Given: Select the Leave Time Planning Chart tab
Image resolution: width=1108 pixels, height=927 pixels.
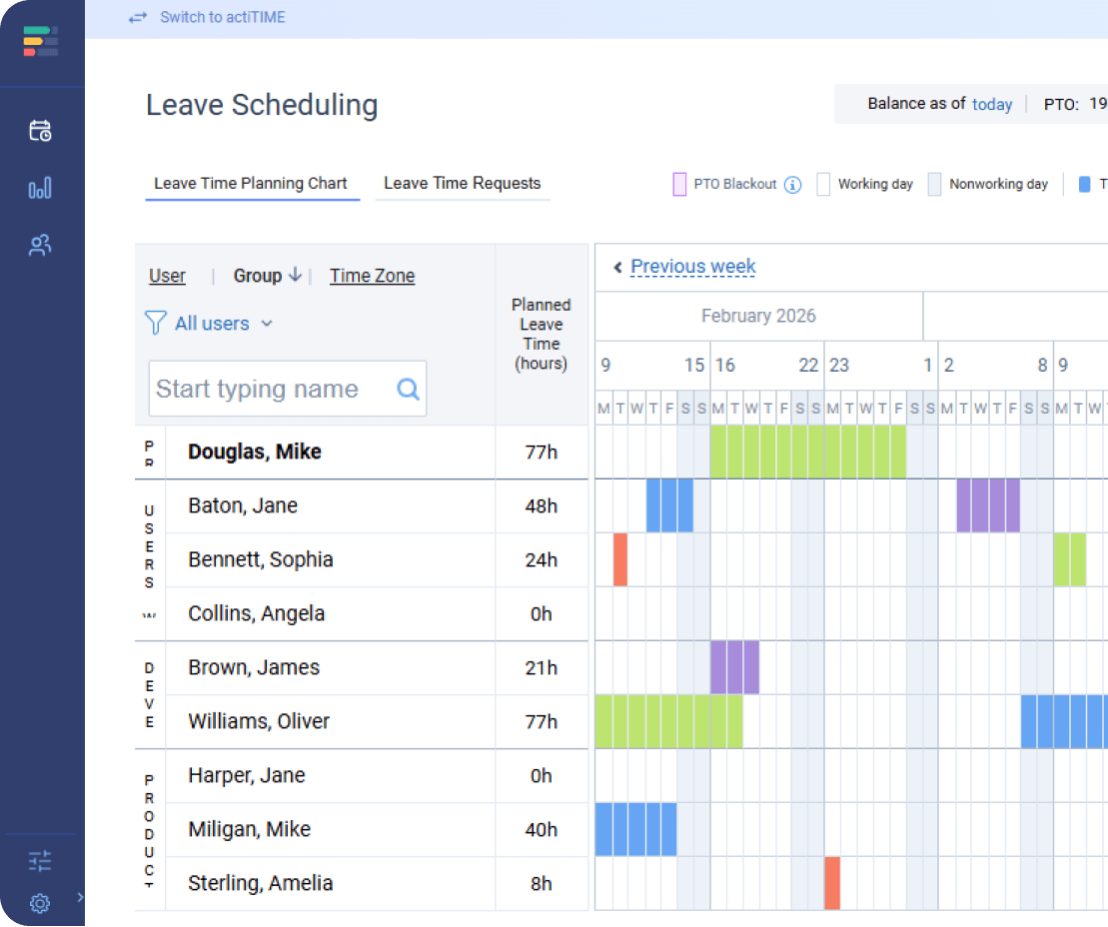Looking at the screenshot, I should [251, 184].
